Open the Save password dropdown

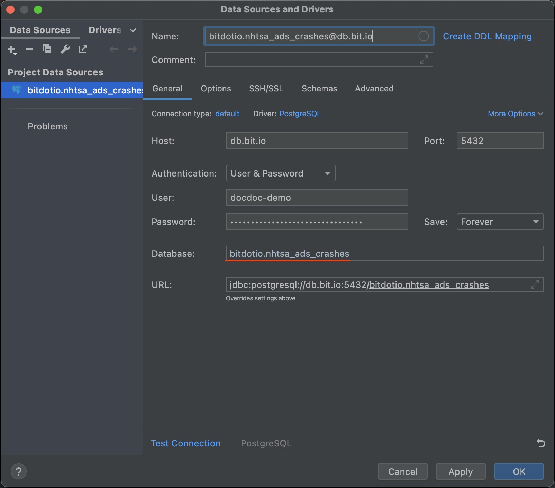pos(500,222)
